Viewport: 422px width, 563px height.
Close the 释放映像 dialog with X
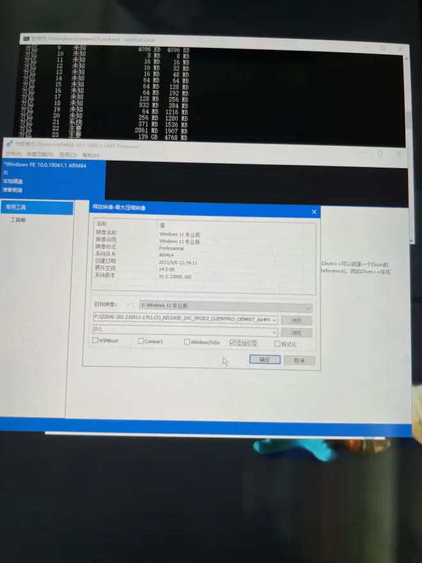(314, 212)
